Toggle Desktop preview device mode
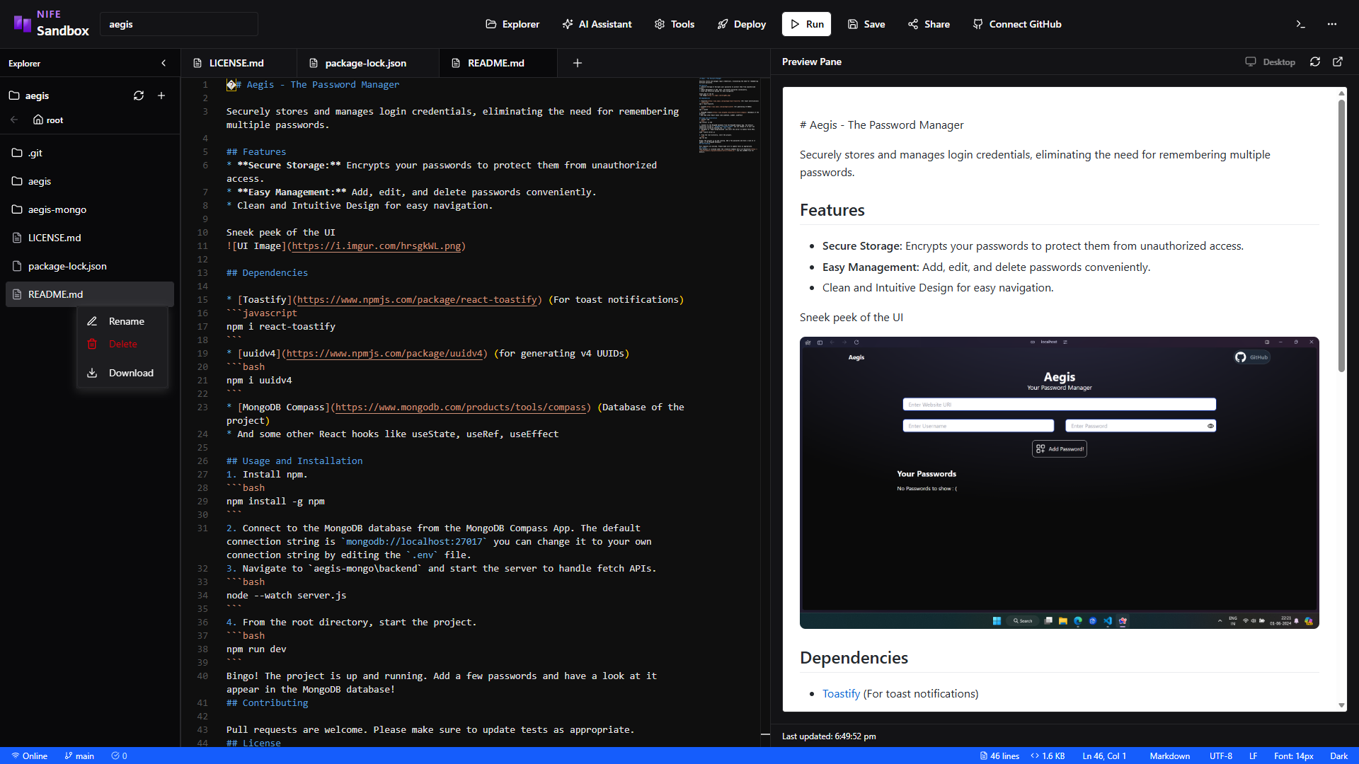Screen dimensions: 1359x764 coord(1271,62)
